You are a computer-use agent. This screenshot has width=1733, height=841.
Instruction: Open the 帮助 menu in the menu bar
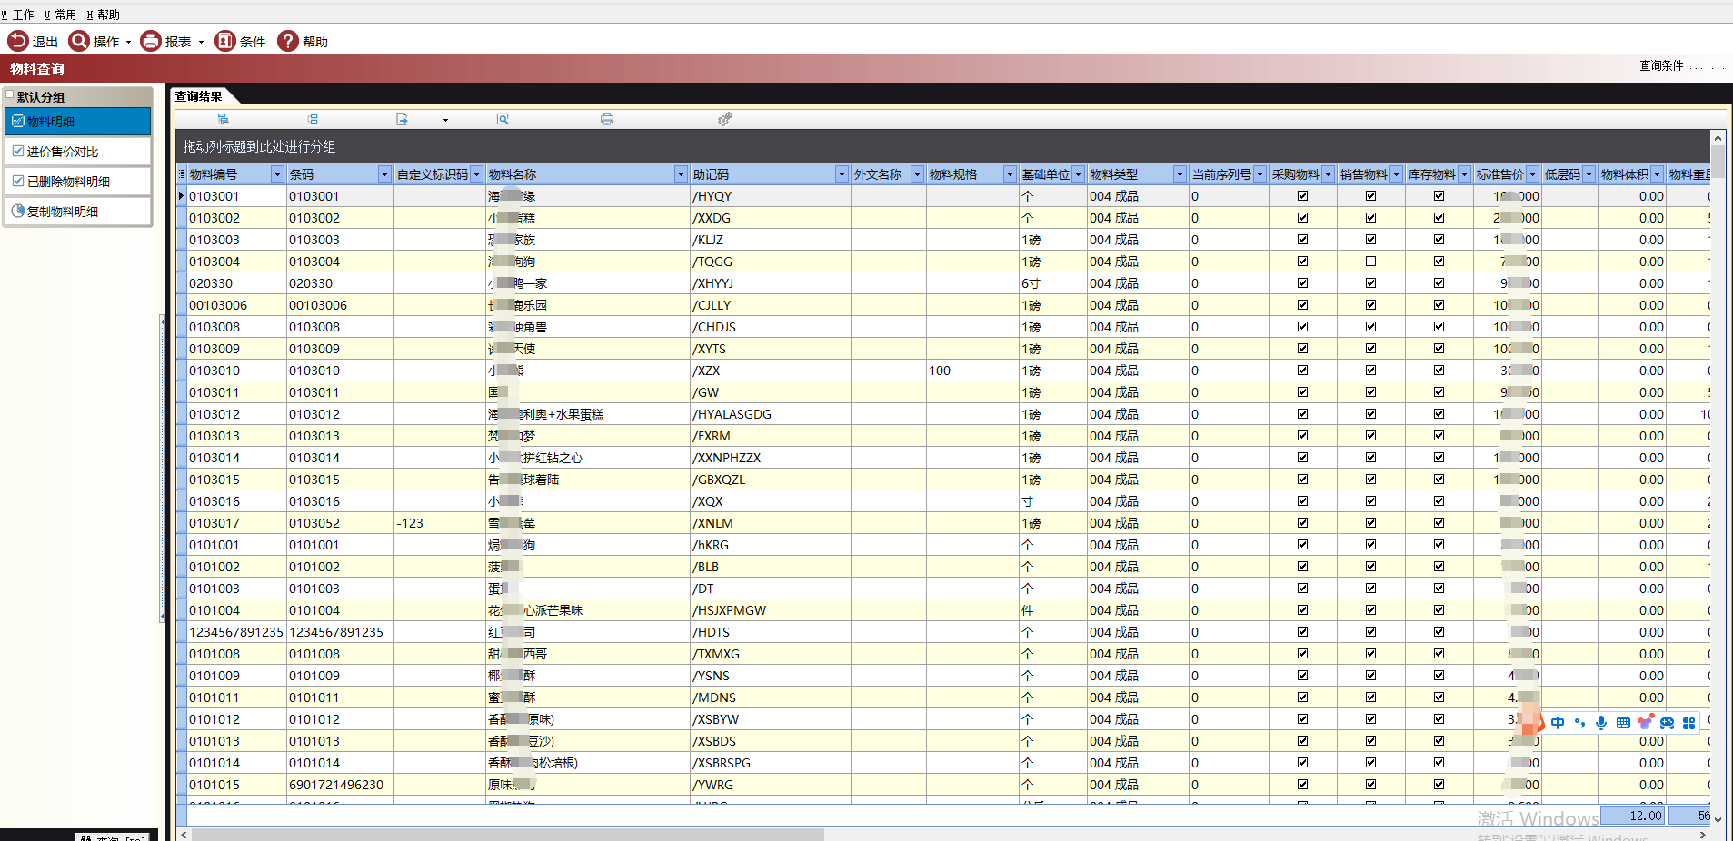pos(103,15)
